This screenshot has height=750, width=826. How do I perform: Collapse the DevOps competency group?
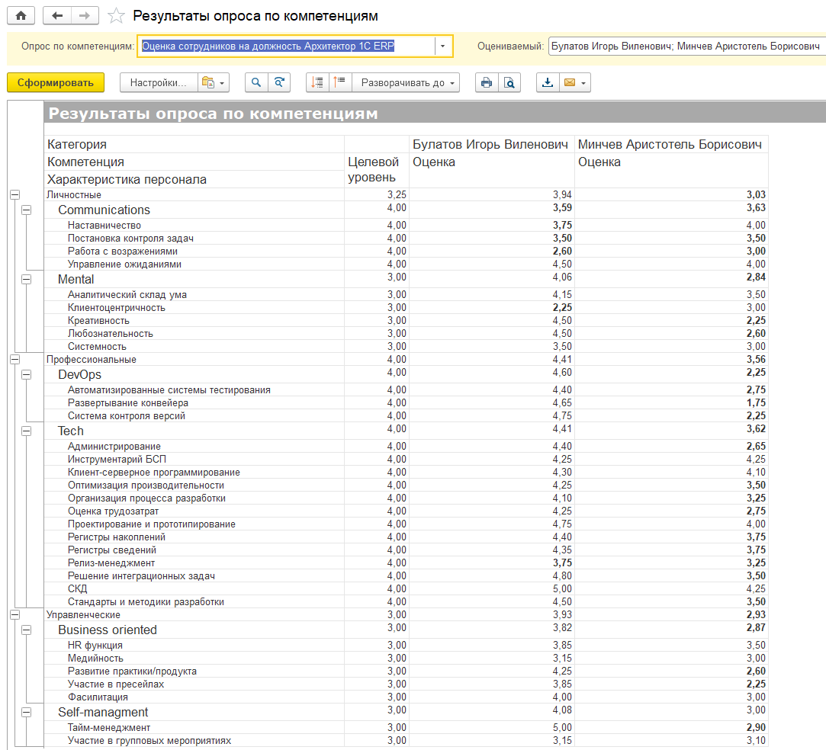(27, 375)
